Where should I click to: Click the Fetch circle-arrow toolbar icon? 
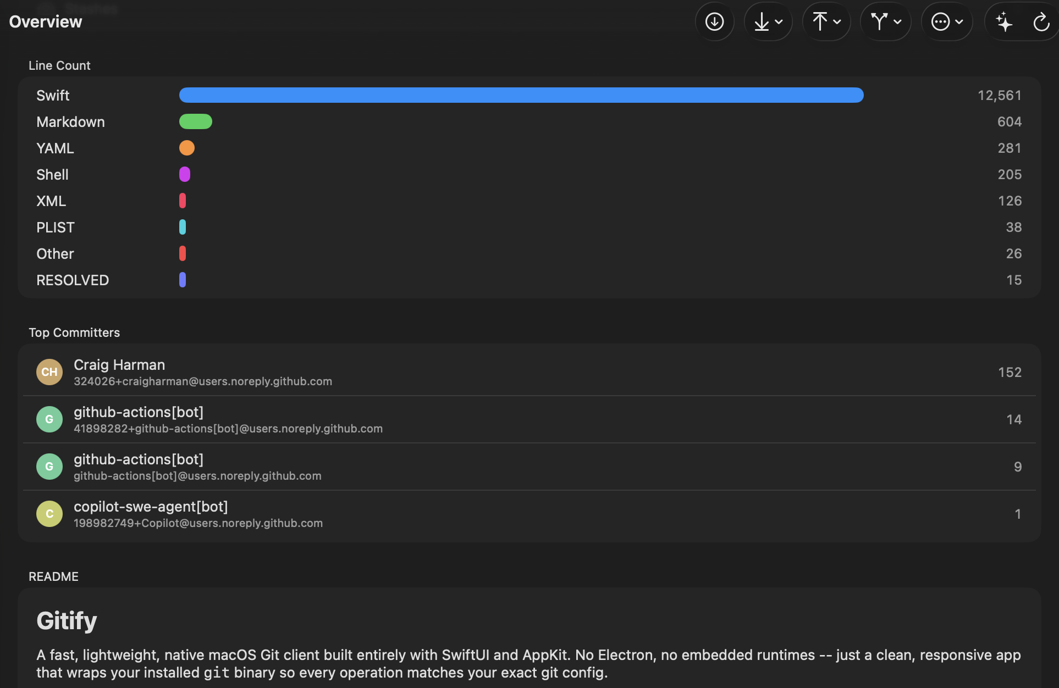714,22
